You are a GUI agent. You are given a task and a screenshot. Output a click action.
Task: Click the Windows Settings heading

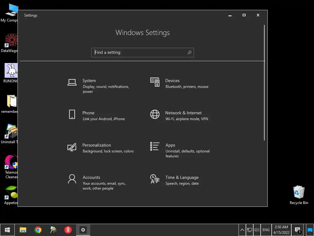click(143, 33)
